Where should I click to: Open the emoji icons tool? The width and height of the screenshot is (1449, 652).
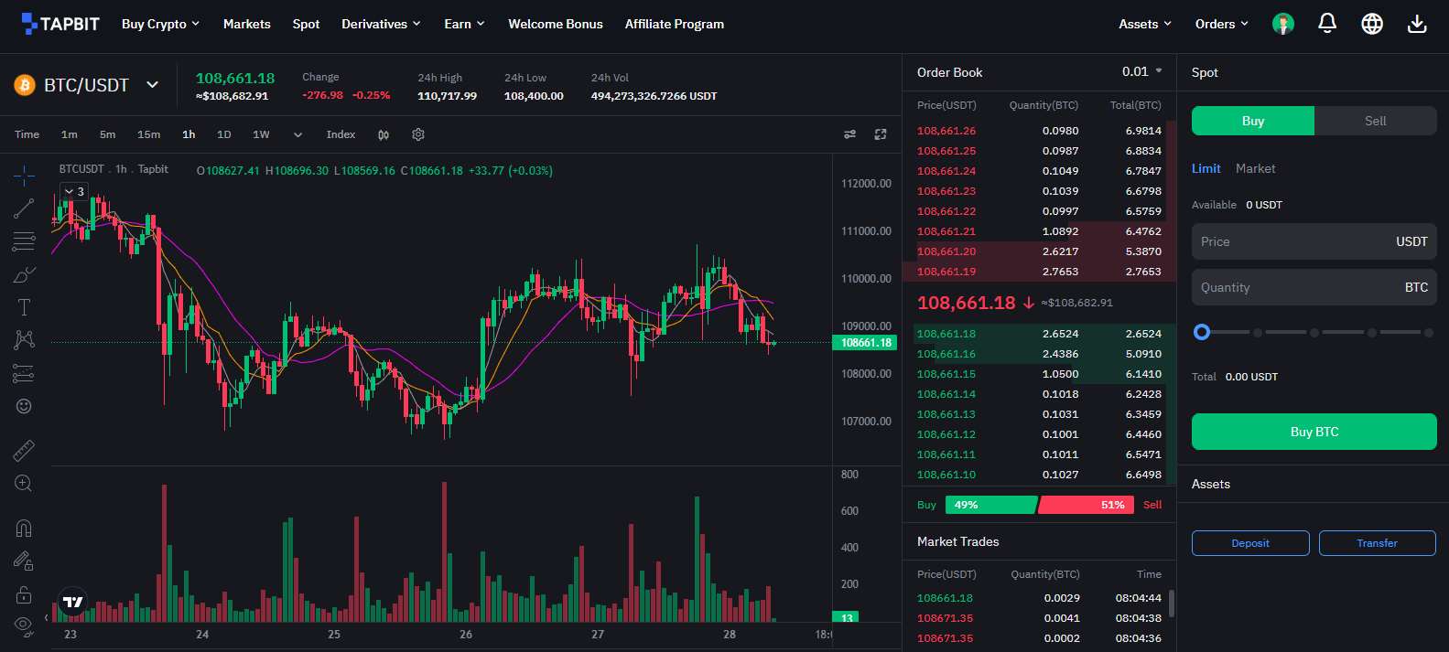(x=24, y=406)
